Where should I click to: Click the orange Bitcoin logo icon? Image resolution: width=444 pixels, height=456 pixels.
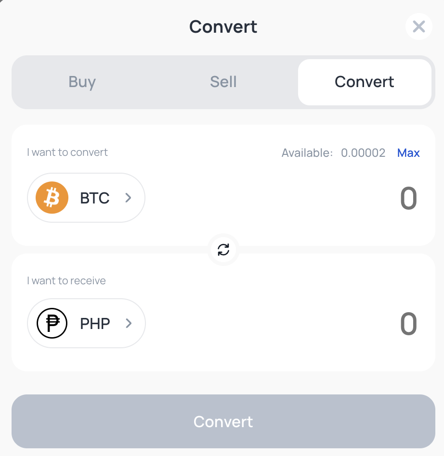tap(52, 198)
